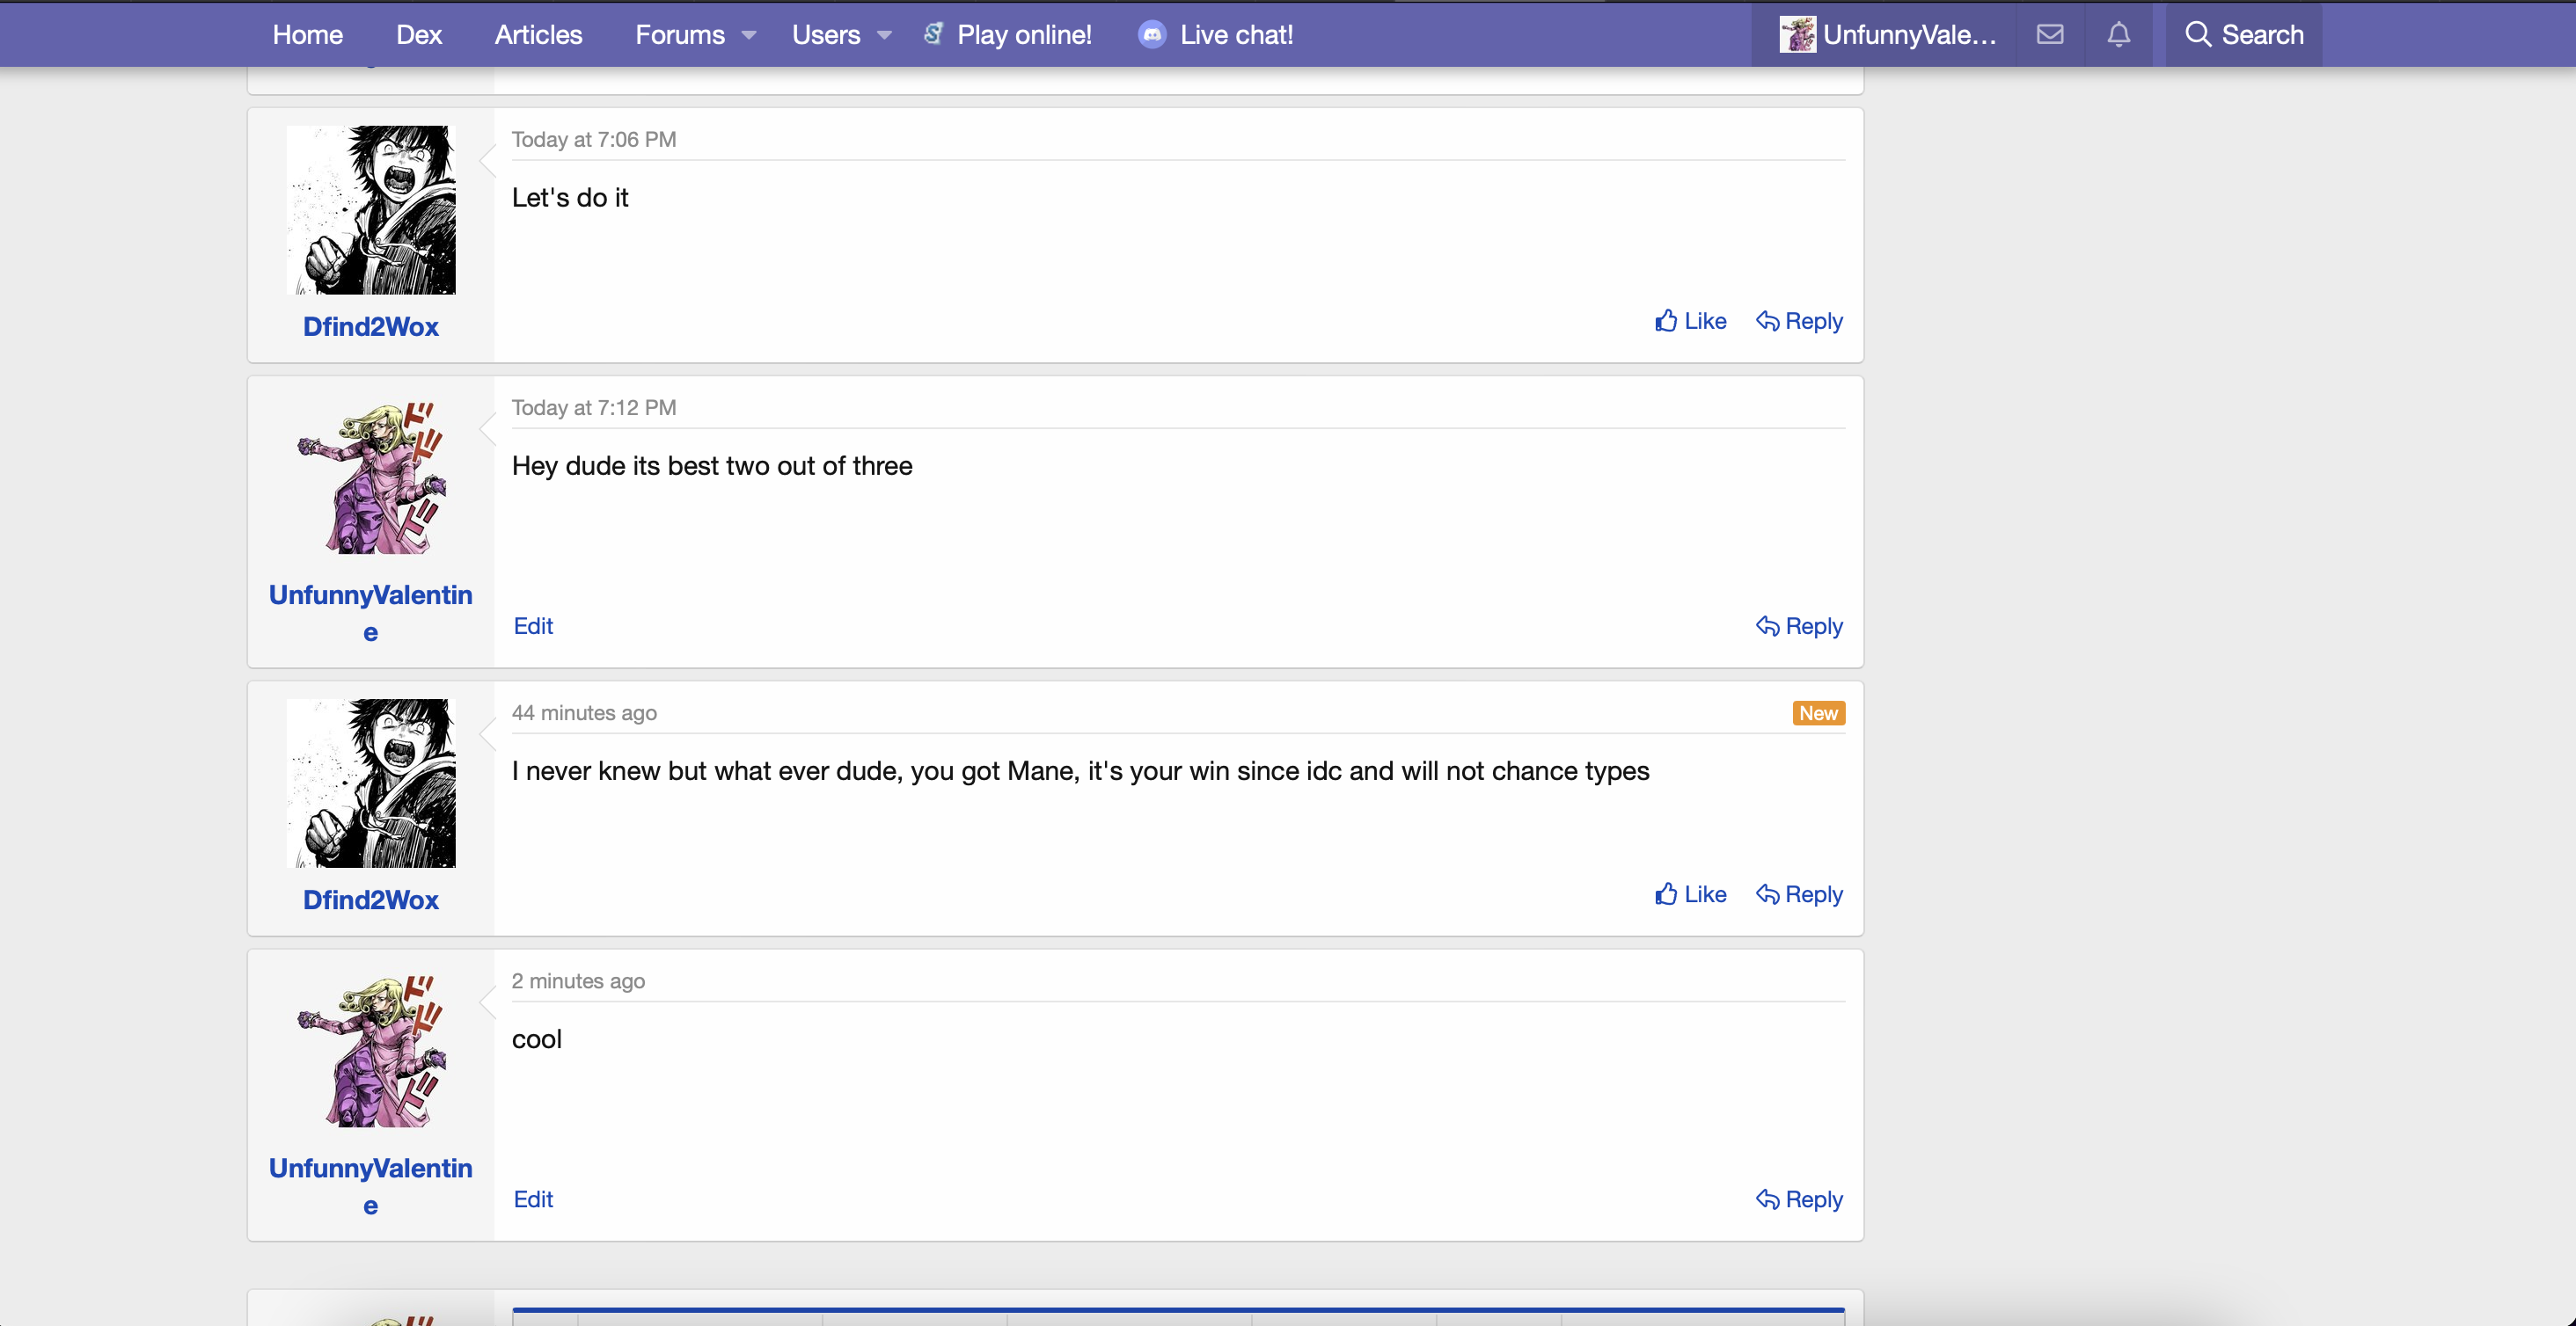Click the orange New badge
The image size is (2576, 1326).
point(1818,713)
